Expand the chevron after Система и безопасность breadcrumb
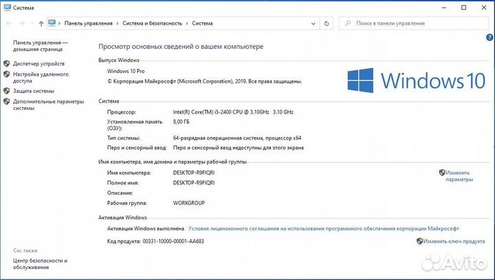This screenshot has height=280, width=495. [187, 23]
